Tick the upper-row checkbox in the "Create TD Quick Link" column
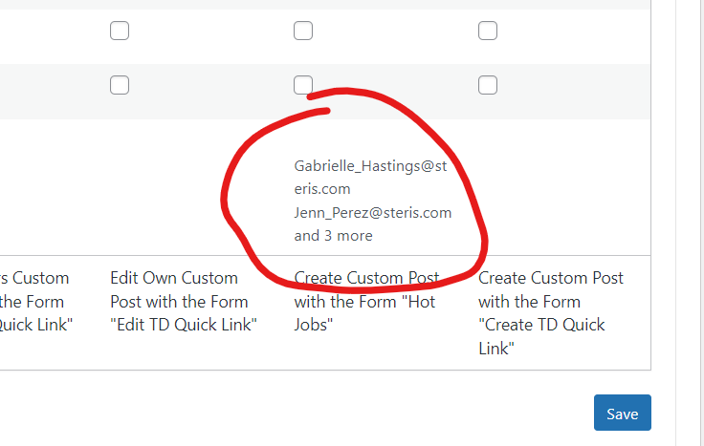 tap(488, 31)
